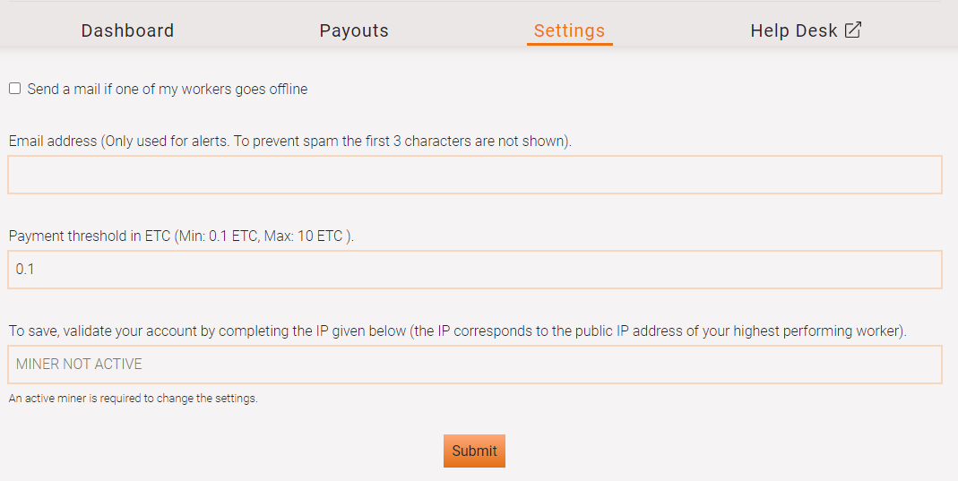The width and height of the screenshot is (958, 481).
Task: Click the Submit button
Action: (474, 451)
